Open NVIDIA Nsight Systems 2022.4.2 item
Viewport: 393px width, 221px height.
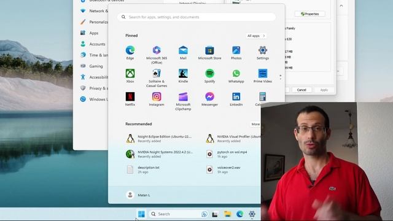pyautogui.click(x=159, y=154)
